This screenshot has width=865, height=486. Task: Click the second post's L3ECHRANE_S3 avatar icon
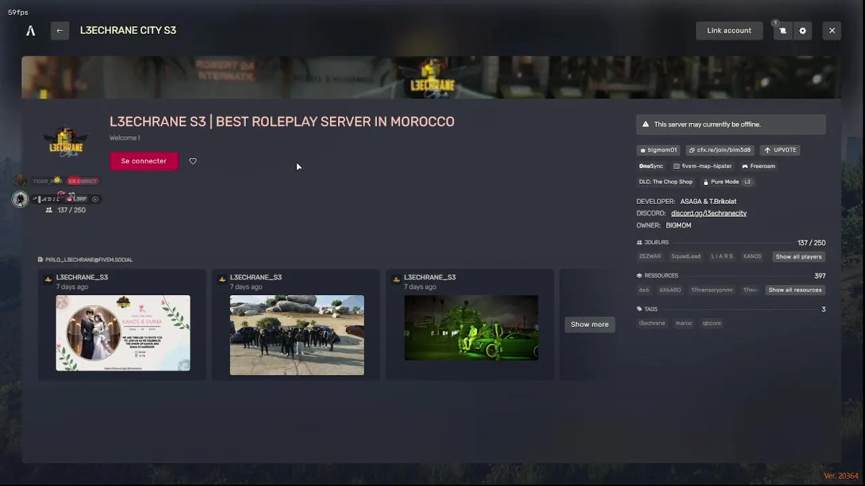pos(222,278)
